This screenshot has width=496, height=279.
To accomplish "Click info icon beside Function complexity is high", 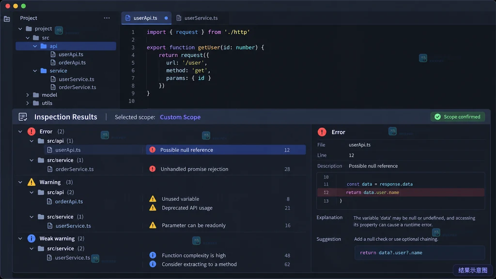I will (153, 255).
